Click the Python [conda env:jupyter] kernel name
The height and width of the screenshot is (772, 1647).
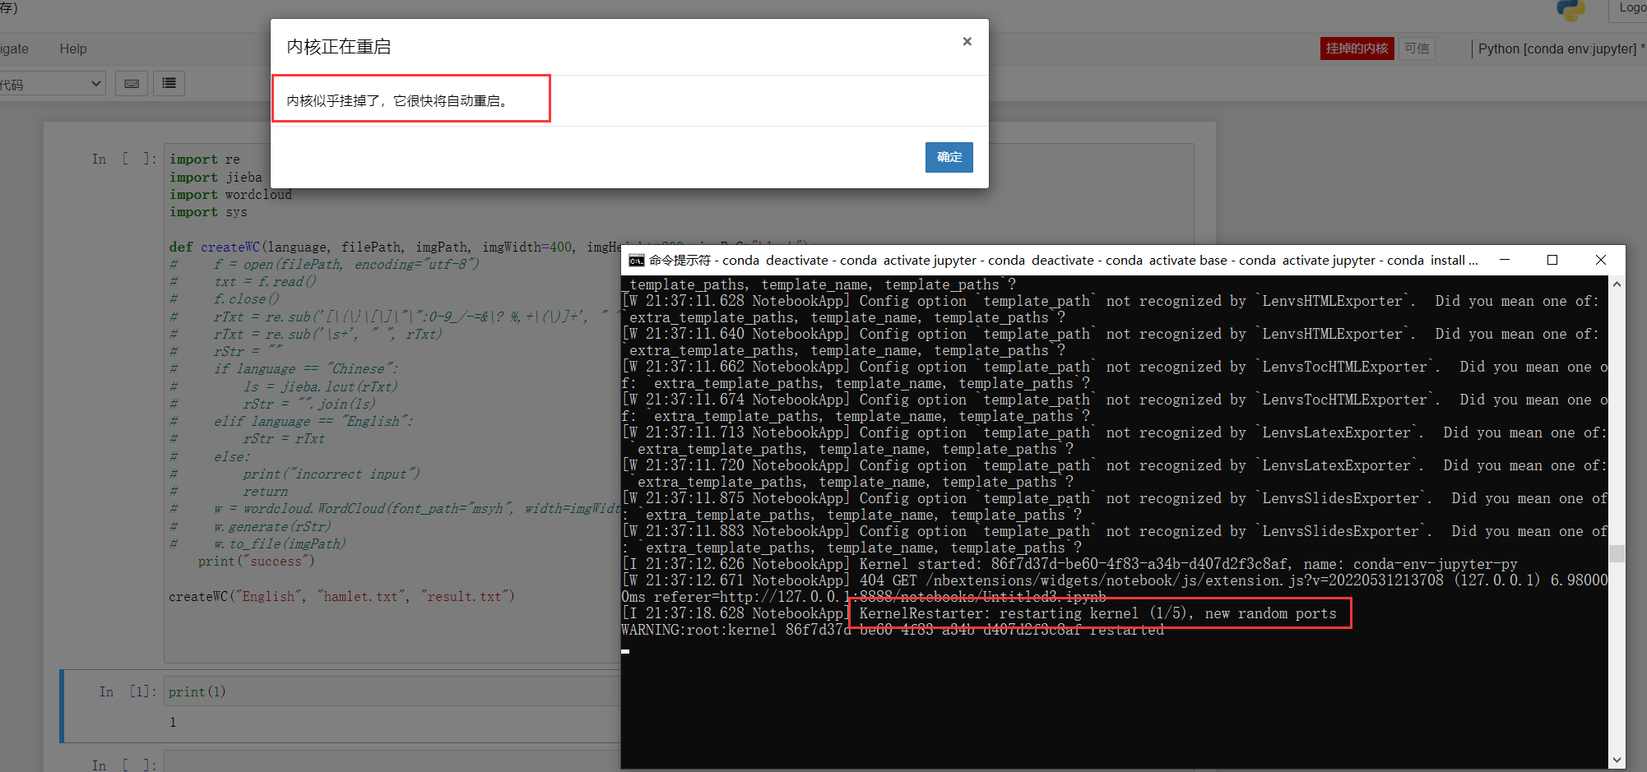click(1557, 49)
